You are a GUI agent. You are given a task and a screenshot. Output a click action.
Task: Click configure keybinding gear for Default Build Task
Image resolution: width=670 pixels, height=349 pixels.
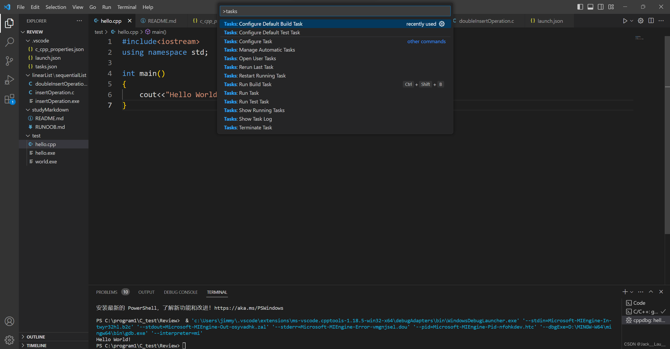coord(442,24)
